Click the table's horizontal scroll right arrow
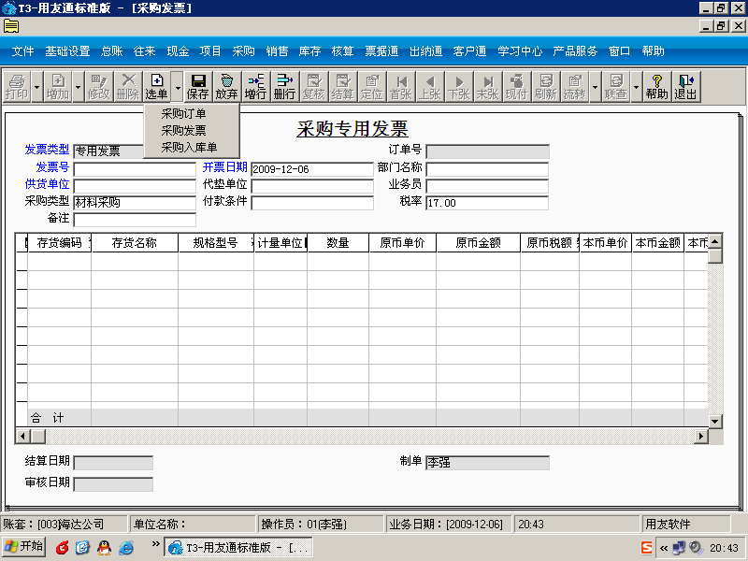 click(700, 436)
